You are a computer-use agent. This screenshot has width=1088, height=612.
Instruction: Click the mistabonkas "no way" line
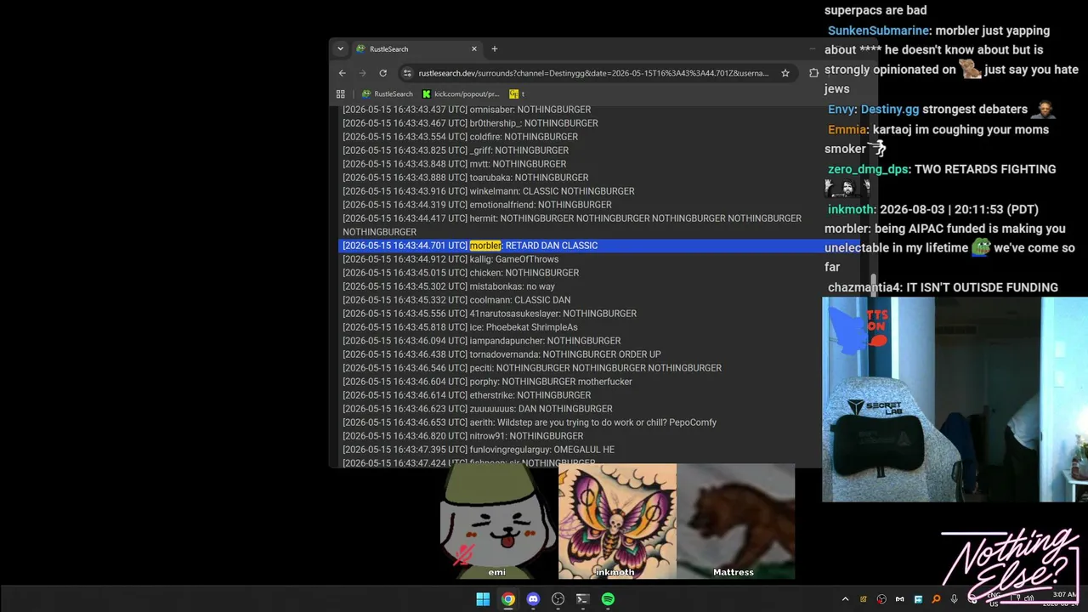point(449,286)
